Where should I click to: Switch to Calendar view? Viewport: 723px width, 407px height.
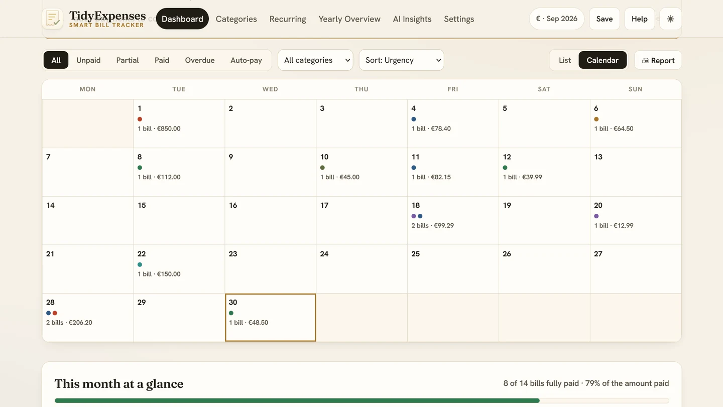(x=602, y=60)
